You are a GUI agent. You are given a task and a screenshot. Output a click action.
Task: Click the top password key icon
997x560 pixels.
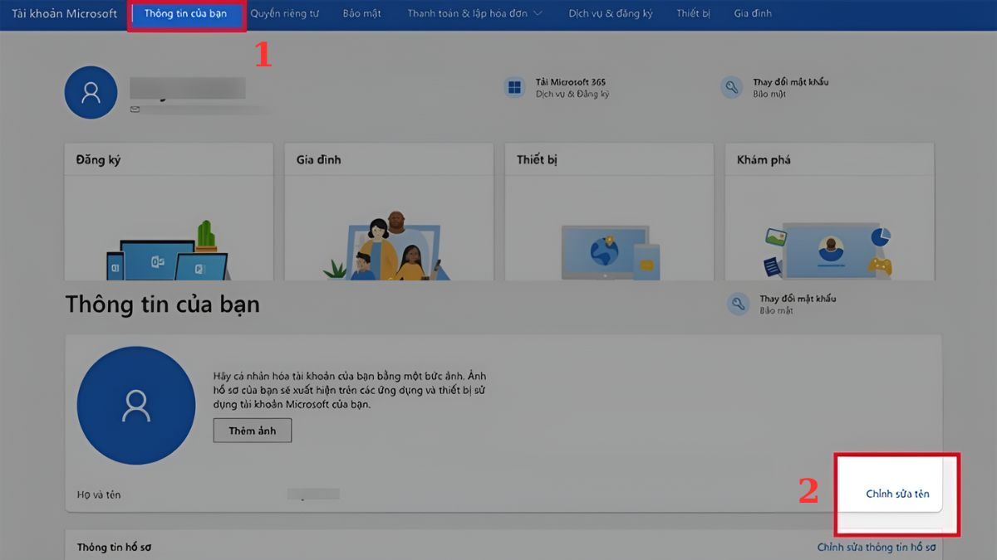[732, 87]
